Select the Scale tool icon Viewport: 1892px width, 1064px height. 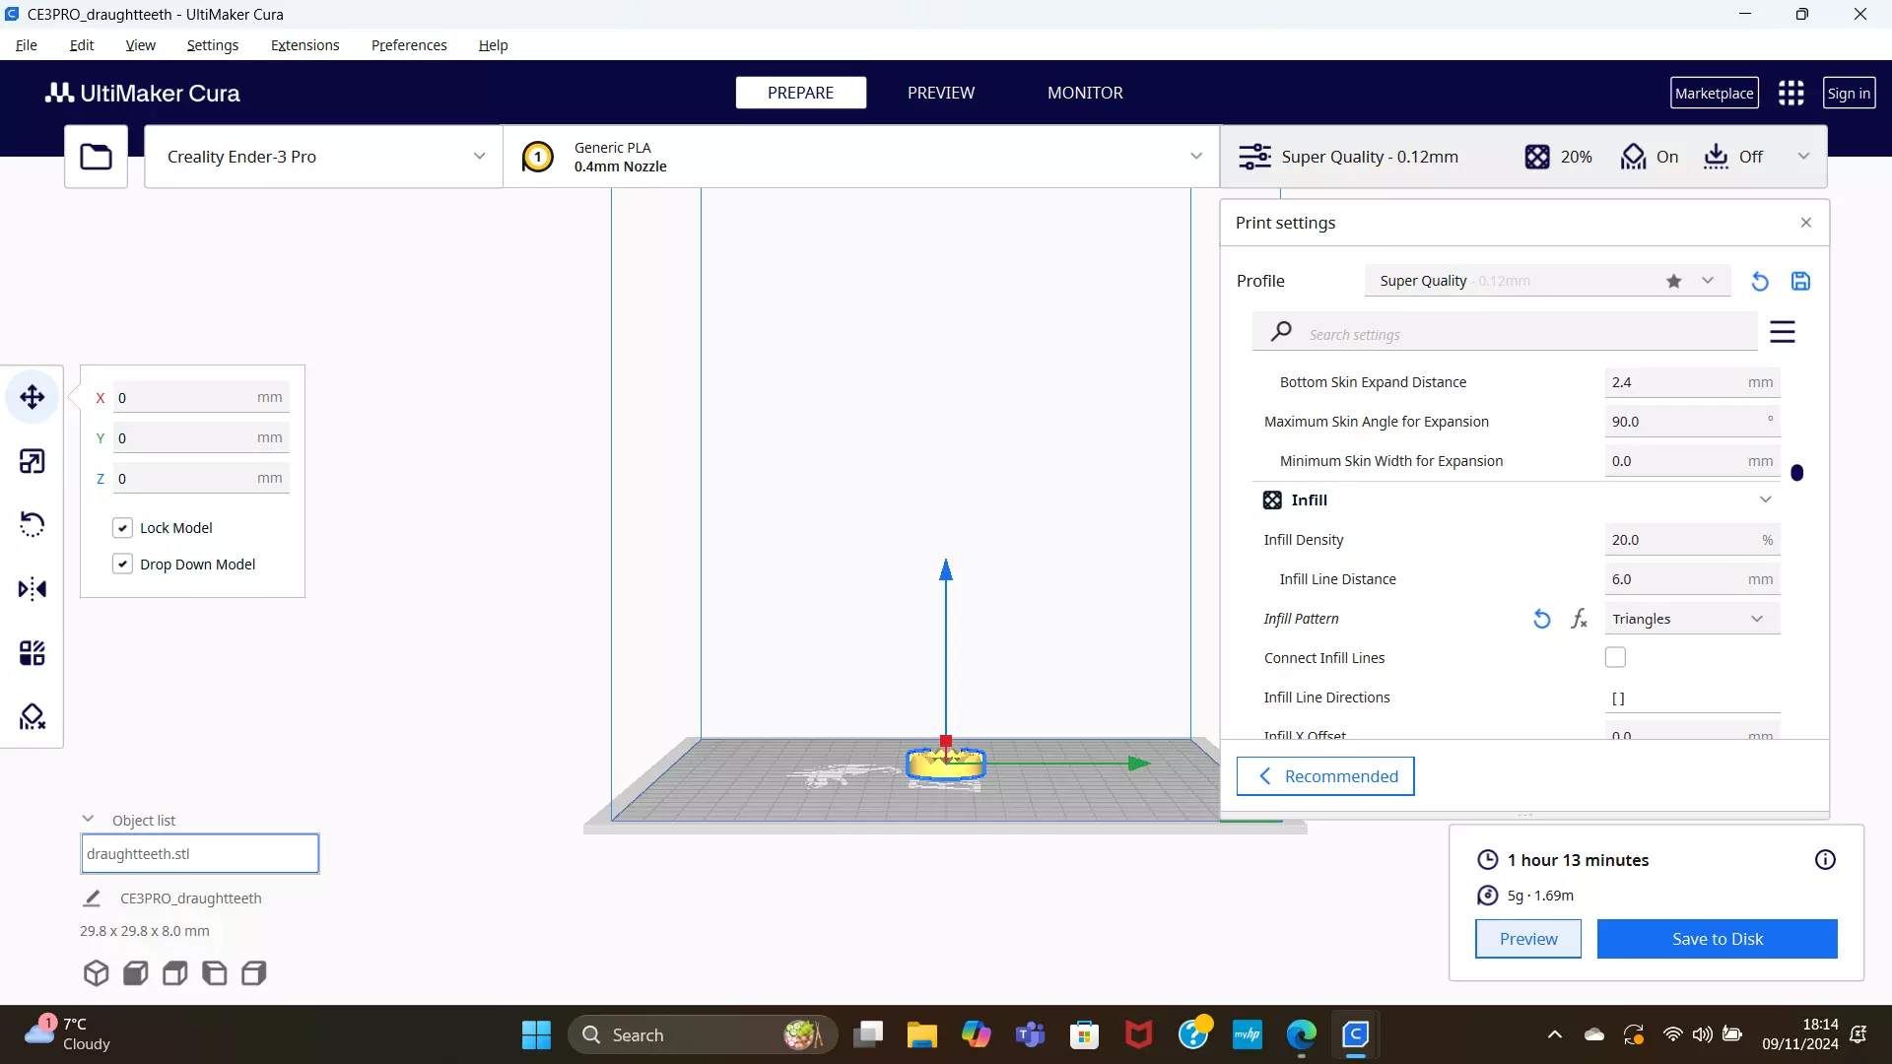pyautogui.click(x=32, y=461)
